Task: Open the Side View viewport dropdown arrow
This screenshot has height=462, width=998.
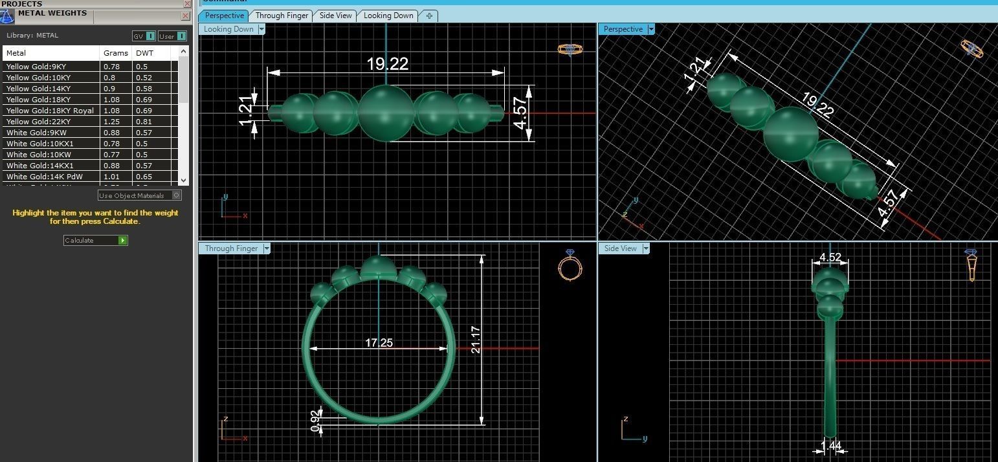Action: 646,248
